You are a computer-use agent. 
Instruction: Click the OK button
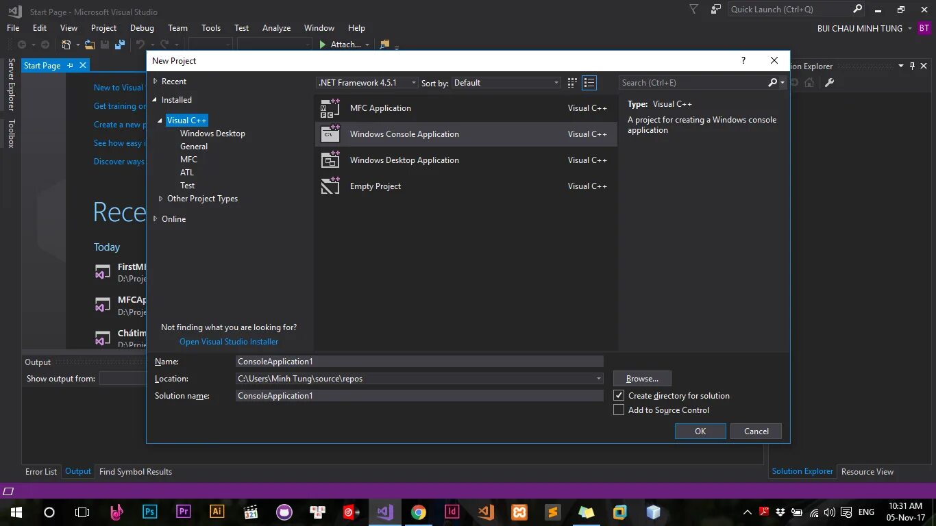coord(700,431)
